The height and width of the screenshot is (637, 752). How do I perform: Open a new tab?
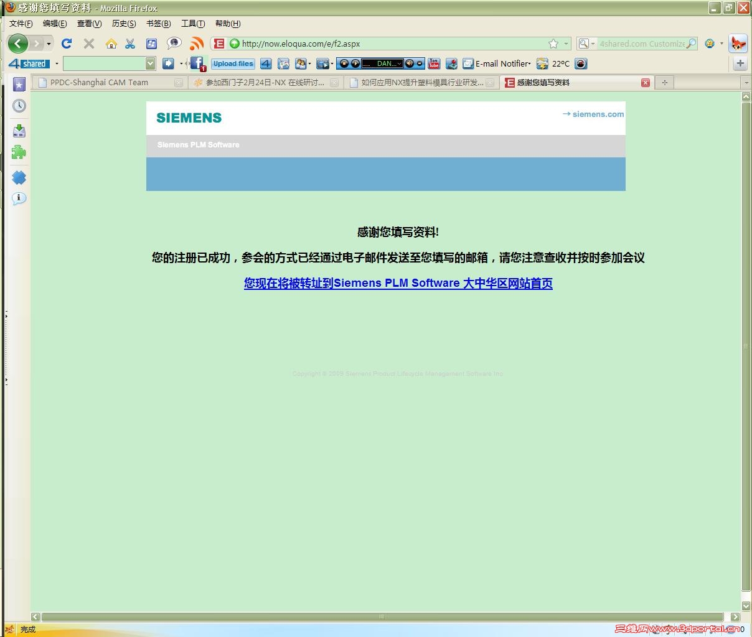coord(664,82)
